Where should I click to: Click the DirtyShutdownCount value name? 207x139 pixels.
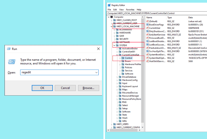[157, 31]
